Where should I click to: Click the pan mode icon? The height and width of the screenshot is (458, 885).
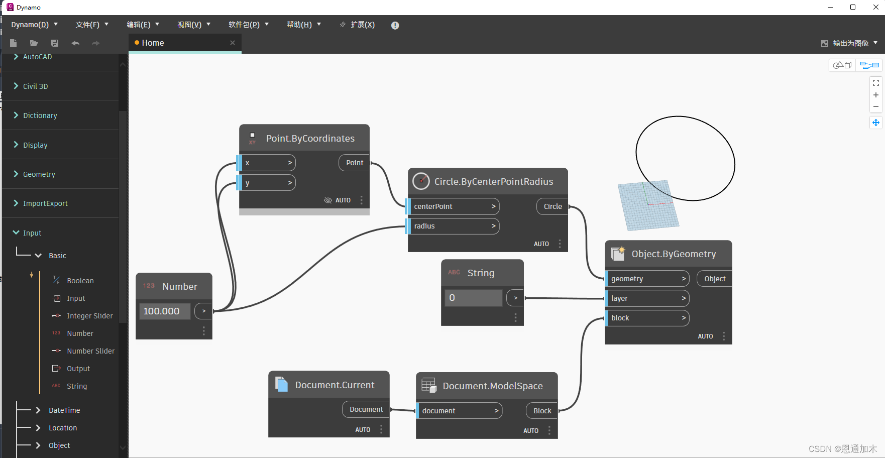[876, 123]
